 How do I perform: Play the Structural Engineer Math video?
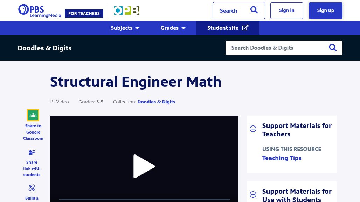point(144,166)
